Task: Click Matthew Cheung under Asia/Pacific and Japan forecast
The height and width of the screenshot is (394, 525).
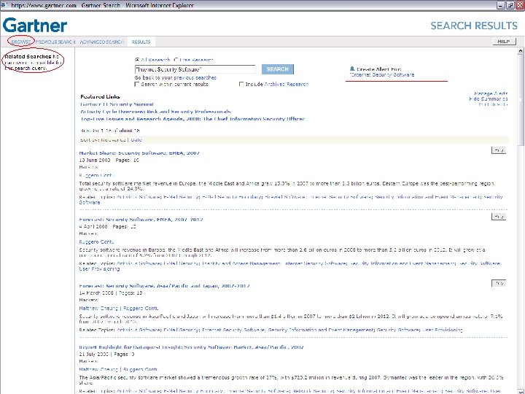Action: click(98, 308)
